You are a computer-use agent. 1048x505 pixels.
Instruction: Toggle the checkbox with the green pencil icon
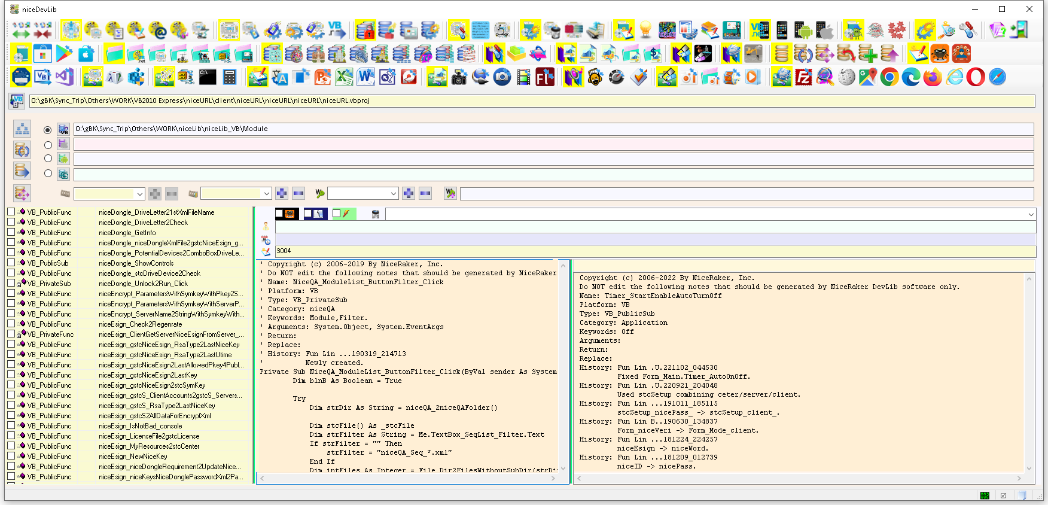(x=337, y=214)
